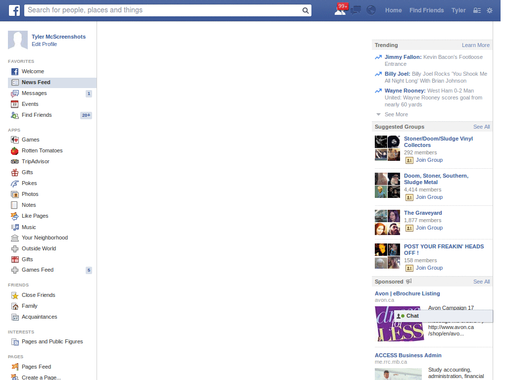Click the Create a Page item
The height and width of the screenshot is (380, 507).
pos(41,378)
